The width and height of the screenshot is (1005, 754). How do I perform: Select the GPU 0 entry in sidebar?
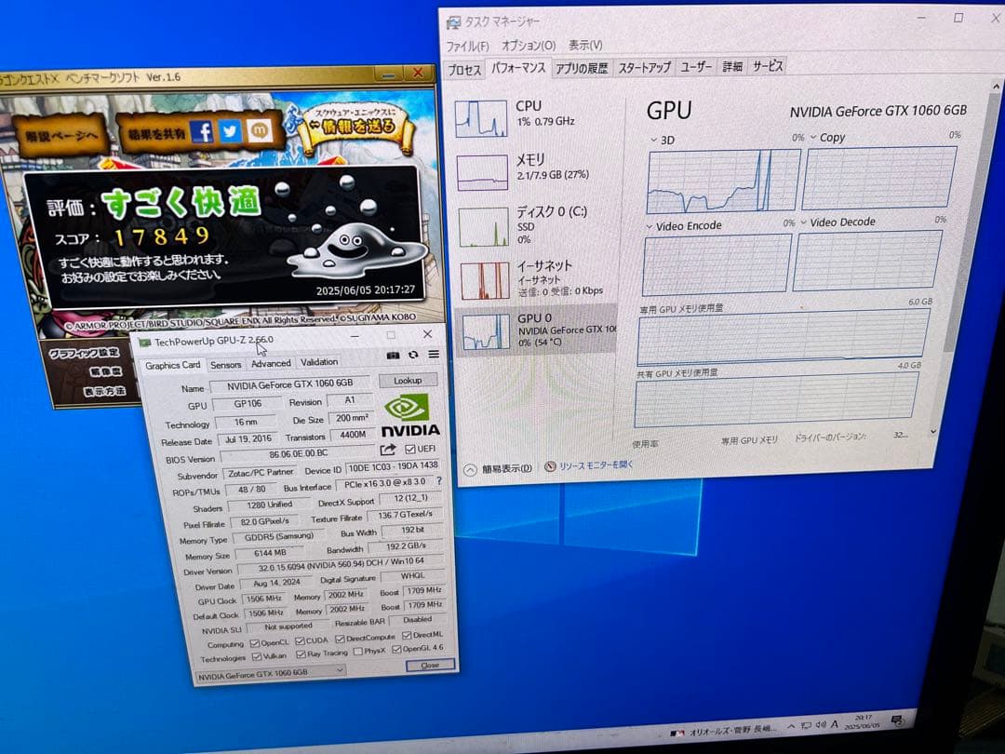click(x=536, y=330)
